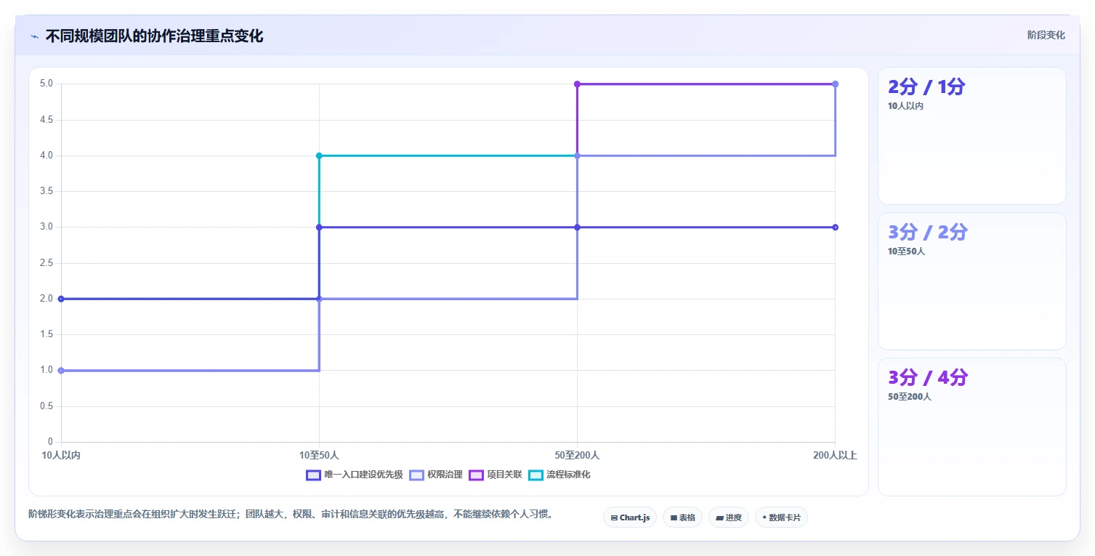This screenshot has width=1095, height=556.
Task: Open the 2分 / 1分 card for 10人以内
Action: click(x=971, y=136)
